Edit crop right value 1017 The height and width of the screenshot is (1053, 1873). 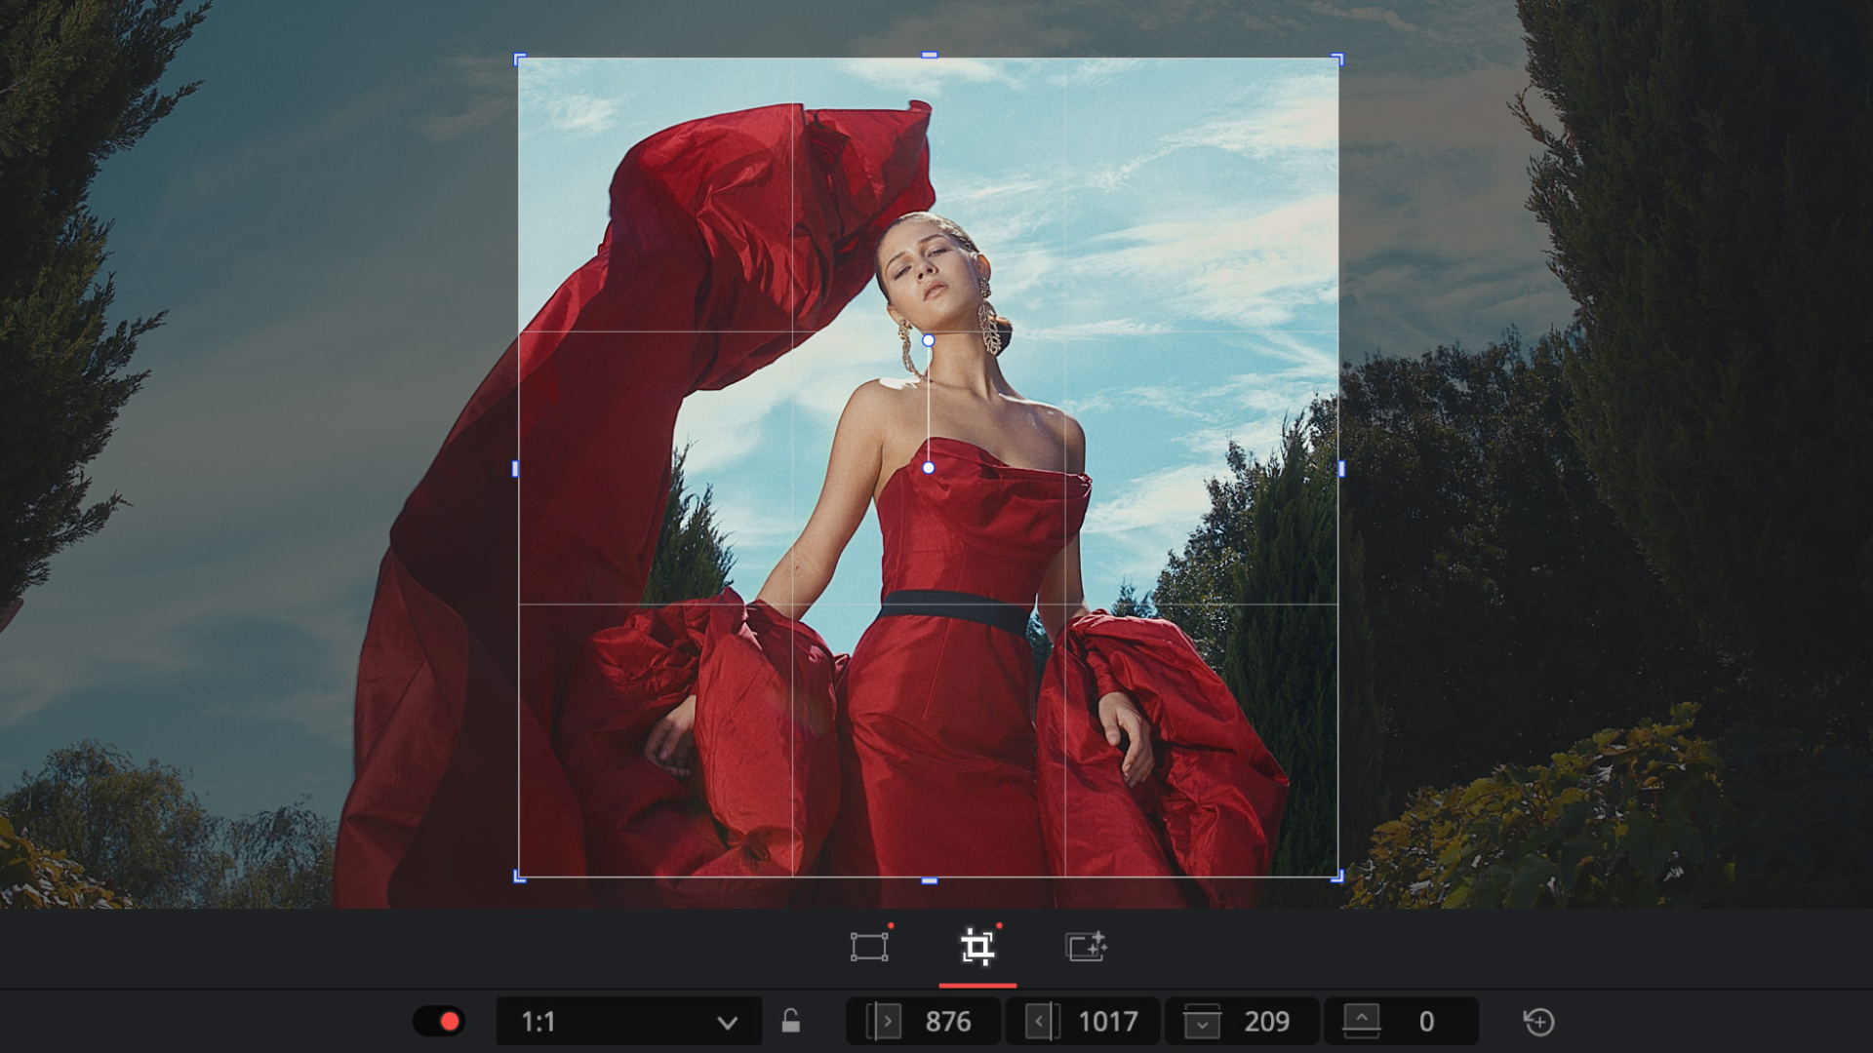[1107, 1021]
